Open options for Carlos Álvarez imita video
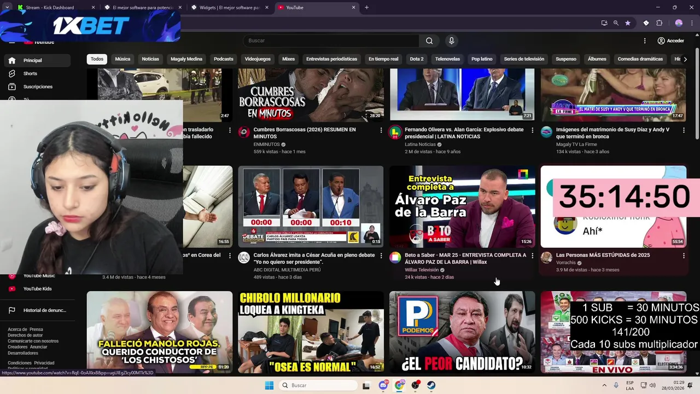Viewport: 700px width, 394px height. 381,256
